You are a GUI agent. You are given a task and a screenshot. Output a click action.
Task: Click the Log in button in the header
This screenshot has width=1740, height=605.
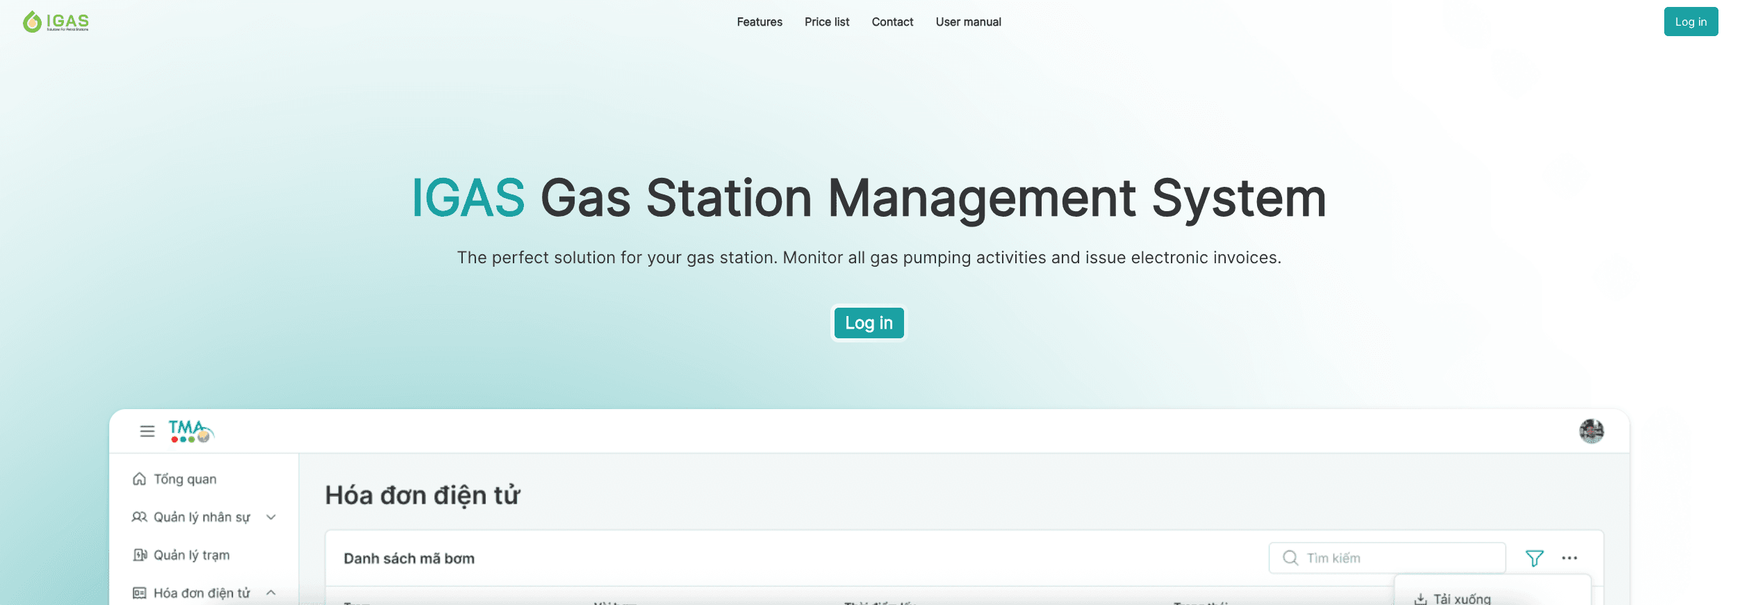1691,22
